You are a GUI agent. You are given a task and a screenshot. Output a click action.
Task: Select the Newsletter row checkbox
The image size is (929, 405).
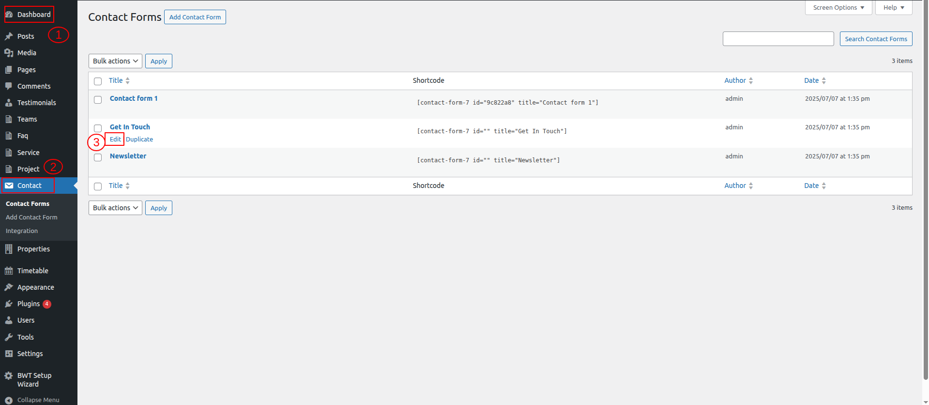click(98, 157)
